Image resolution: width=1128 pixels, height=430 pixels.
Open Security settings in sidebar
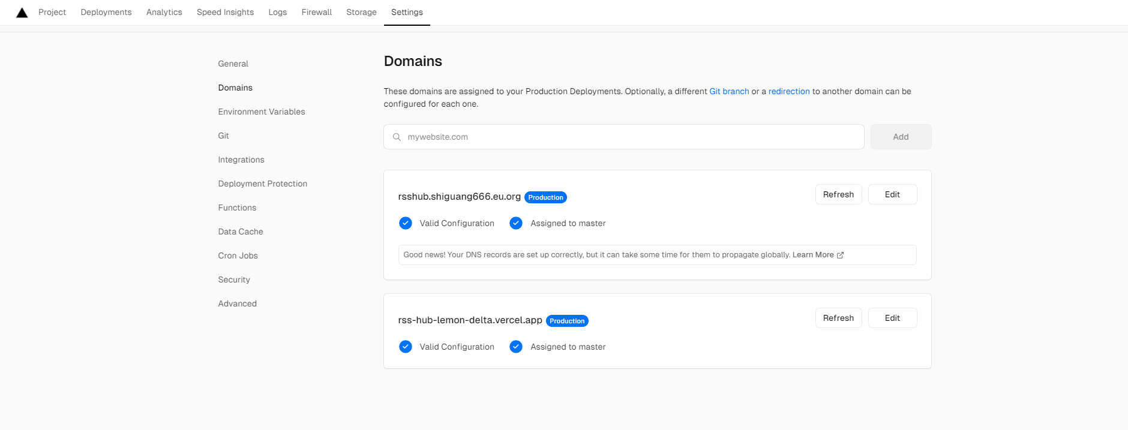tap(234, 279)
